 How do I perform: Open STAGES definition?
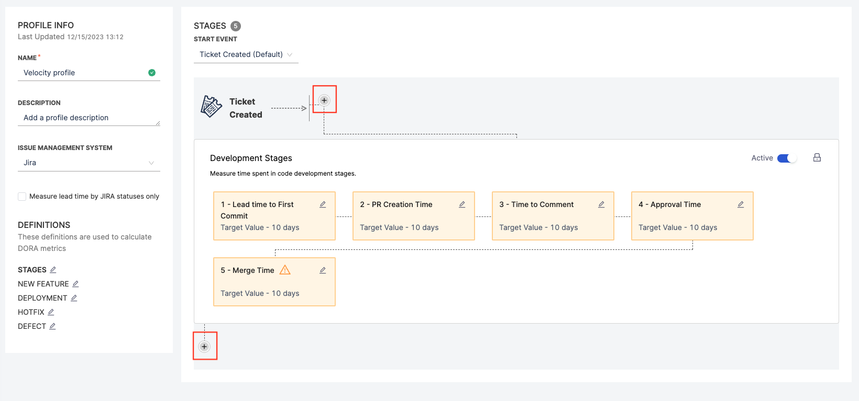tap(53, 270)
